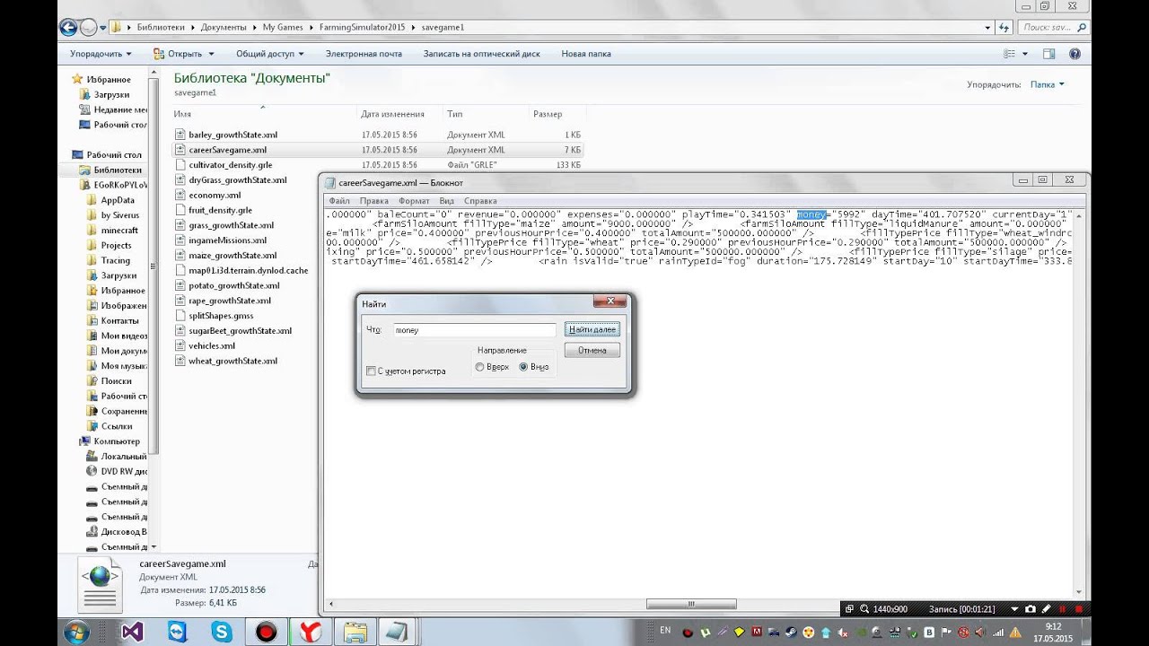The image size is (1149, 646).
Task: Open Yandex browser from the taskbar
Action: point(310,632)
